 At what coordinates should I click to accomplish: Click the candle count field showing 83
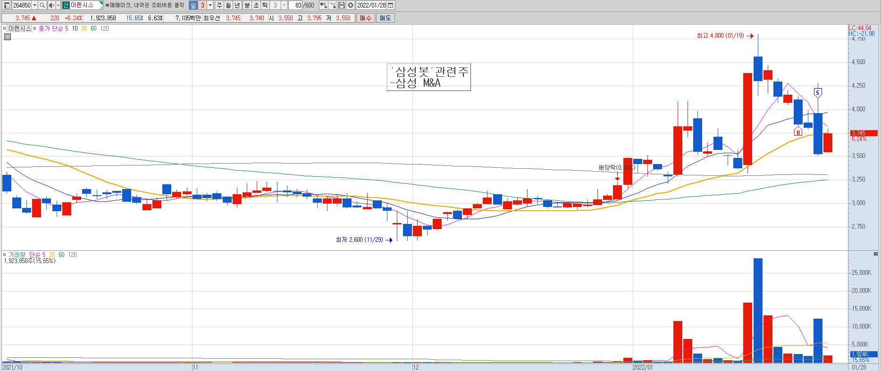point(295,5)
